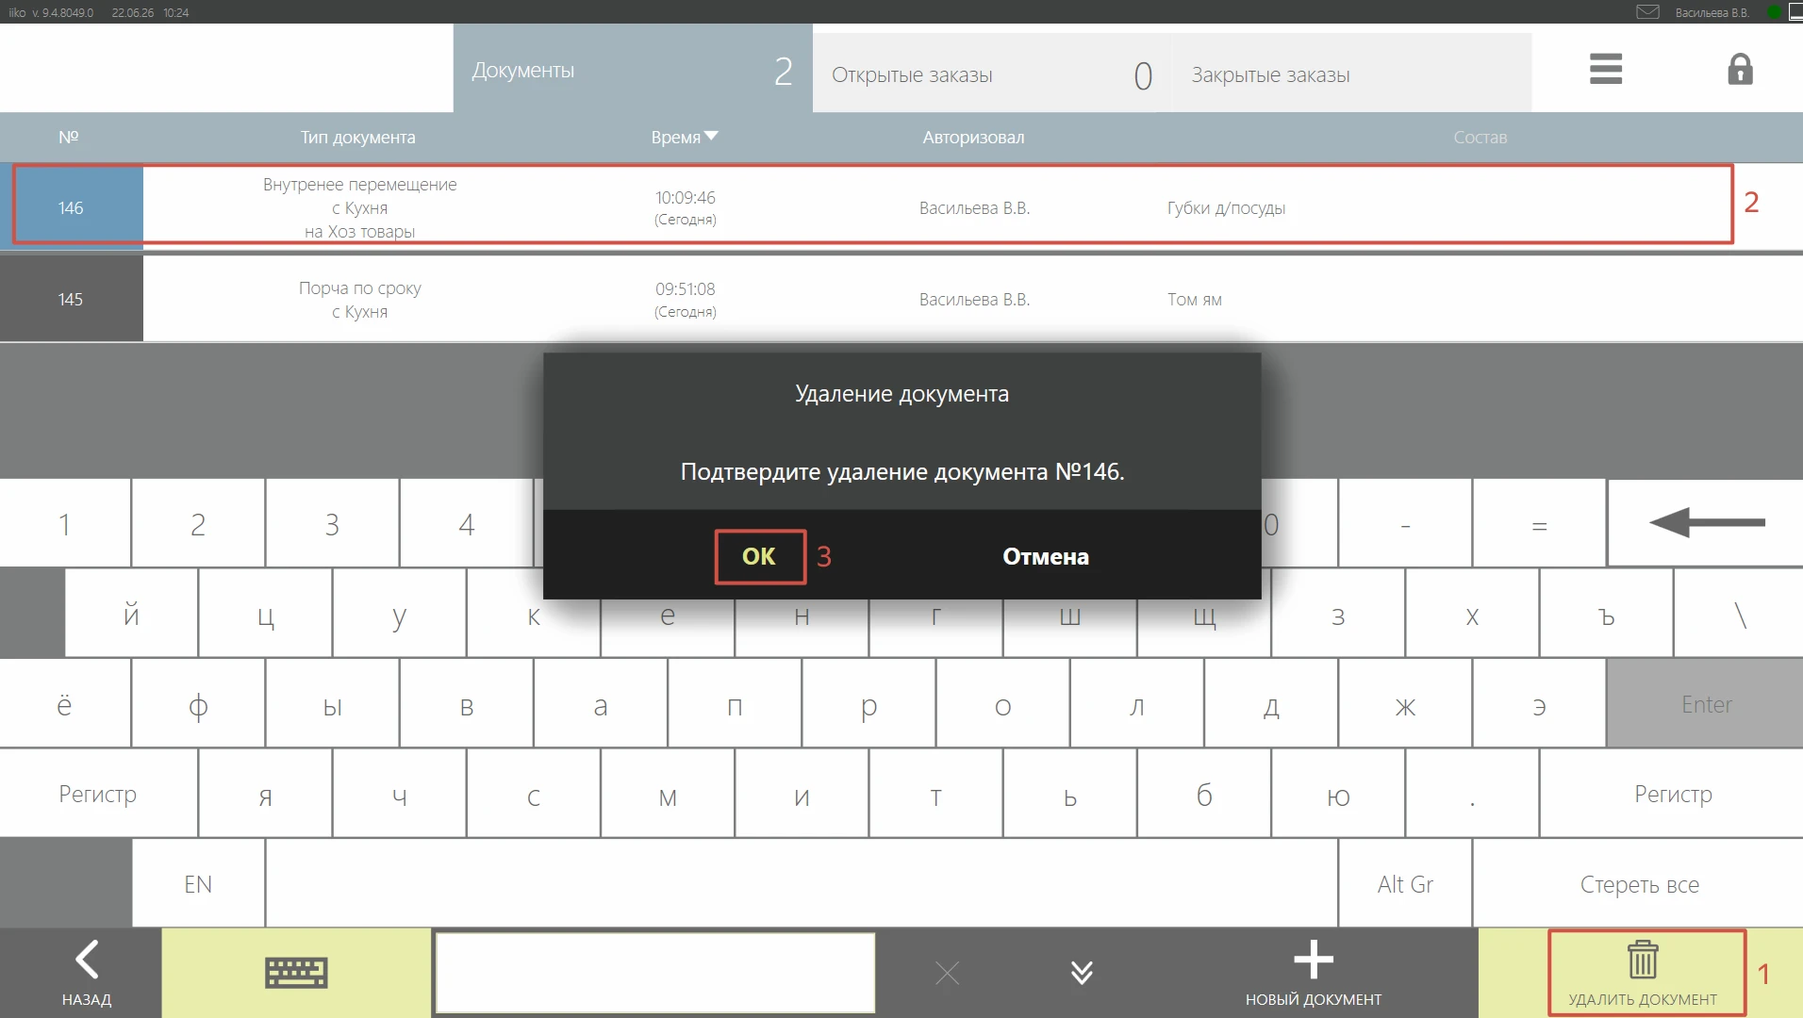Toggle the on-screen keyboard icon
The height and width of the screenshot is (1018, 1803).
coord(296,973)
